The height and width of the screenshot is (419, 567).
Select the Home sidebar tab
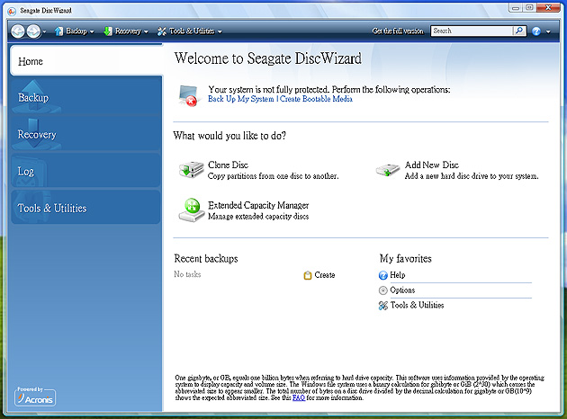(86, 60)
